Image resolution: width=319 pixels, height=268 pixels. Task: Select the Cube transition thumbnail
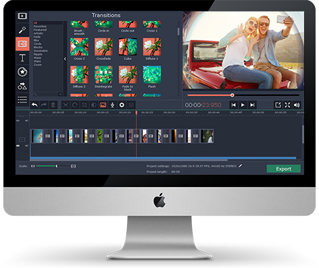[x=128, y=47]
